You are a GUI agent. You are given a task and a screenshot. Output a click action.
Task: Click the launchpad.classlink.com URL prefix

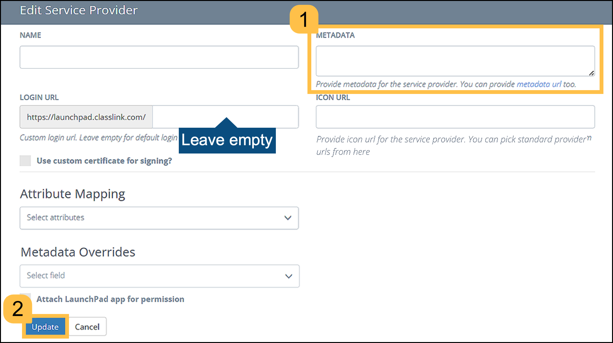86,117
